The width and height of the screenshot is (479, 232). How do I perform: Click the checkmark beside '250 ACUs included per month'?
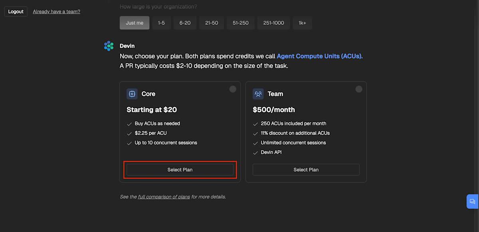coord(255,124)
